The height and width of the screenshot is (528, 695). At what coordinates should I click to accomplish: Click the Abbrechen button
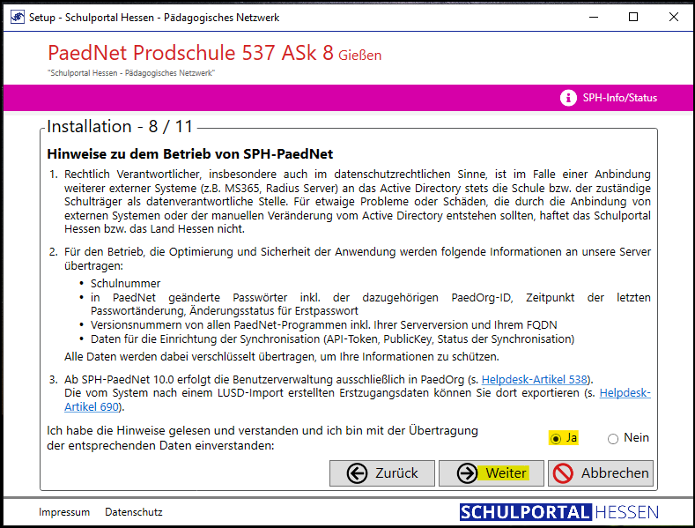(601, 473)
